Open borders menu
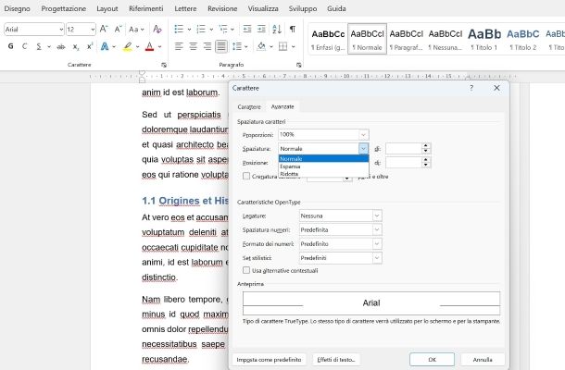 click(x=283, y=46)
